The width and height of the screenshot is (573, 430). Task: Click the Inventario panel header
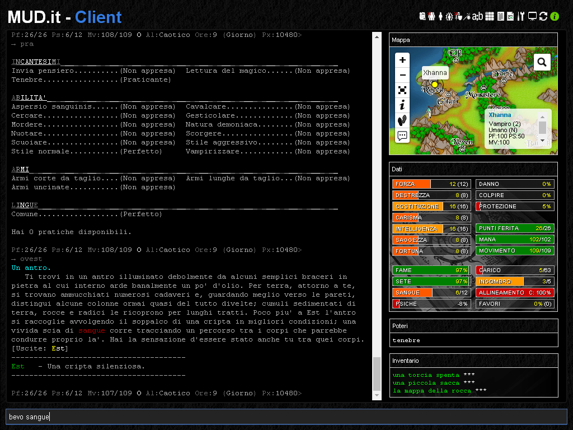coord(473,361)
